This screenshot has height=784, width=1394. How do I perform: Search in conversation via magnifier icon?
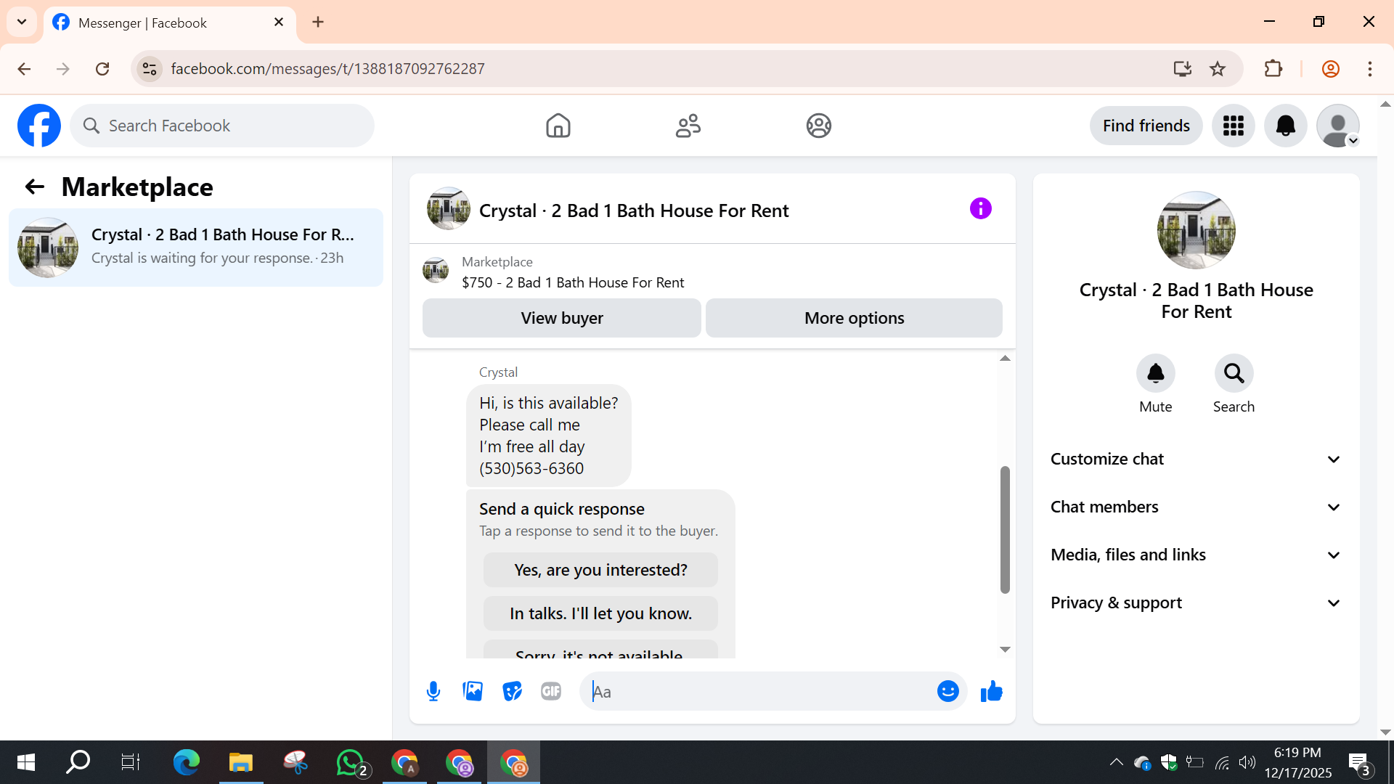coord(1234,374)
